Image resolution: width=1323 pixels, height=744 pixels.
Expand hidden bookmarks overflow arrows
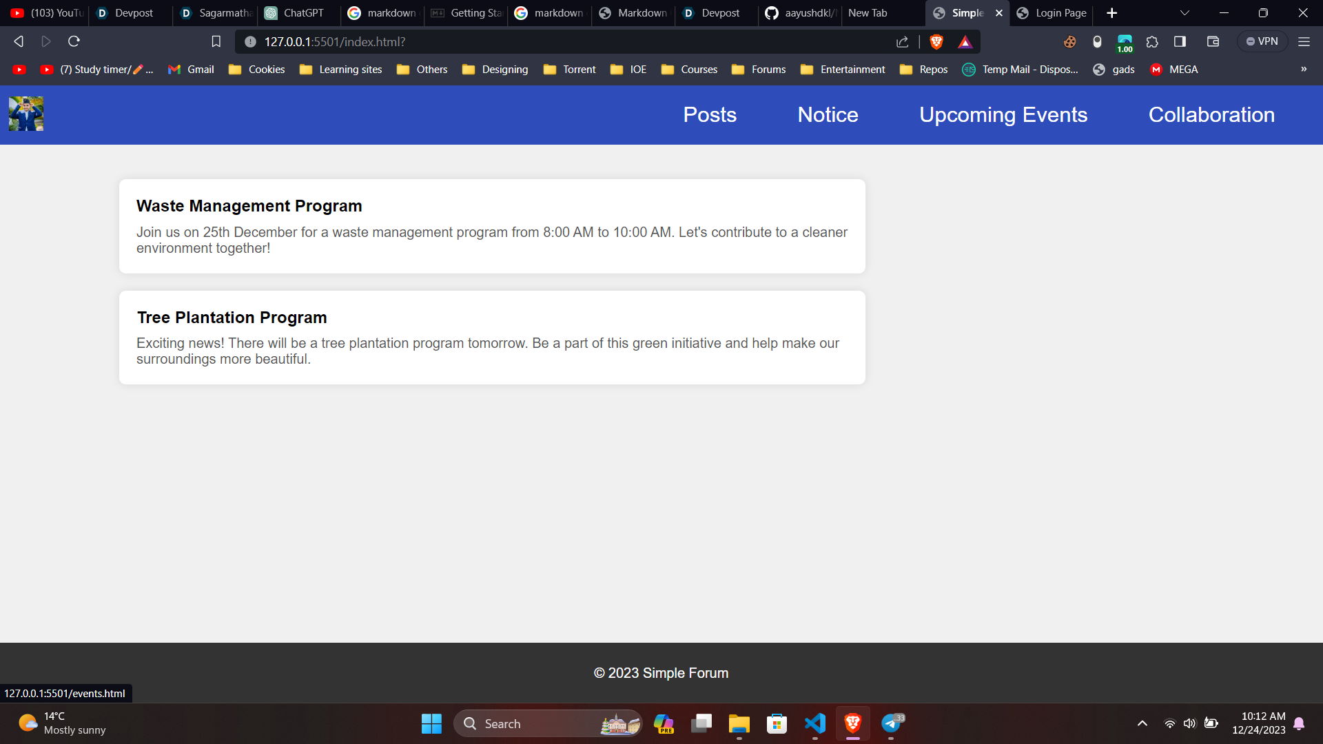pyautogui.click(x=1304, y=70)
